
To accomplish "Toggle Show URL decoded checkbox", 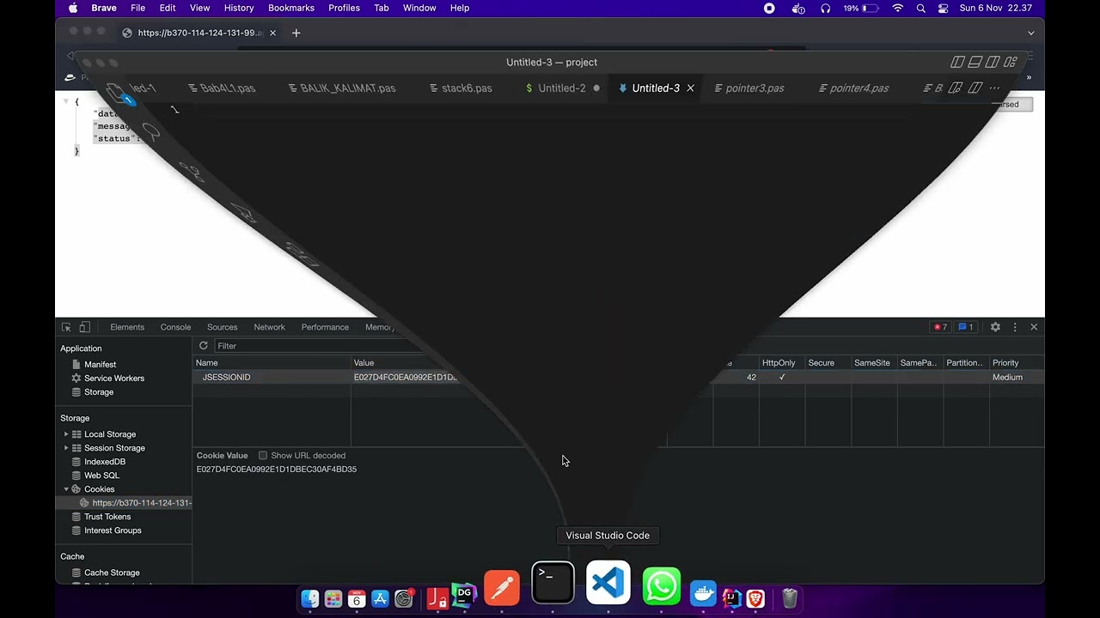I will (263, 456).
